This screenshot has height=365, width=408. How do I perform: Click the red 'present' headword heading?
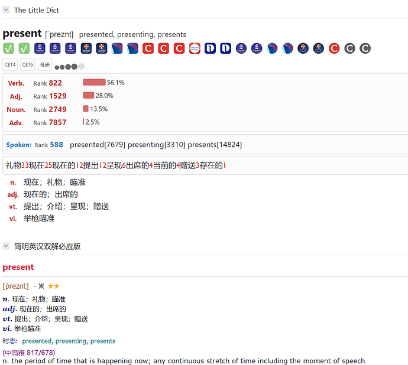18,267
